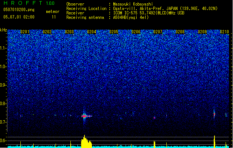Screen dimensions: 233x148
Task: Click the meteor count value 11
Action: (54, 17)
